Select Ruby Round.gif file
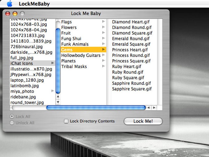Screen dimensions: 209x157 [128, 72]
